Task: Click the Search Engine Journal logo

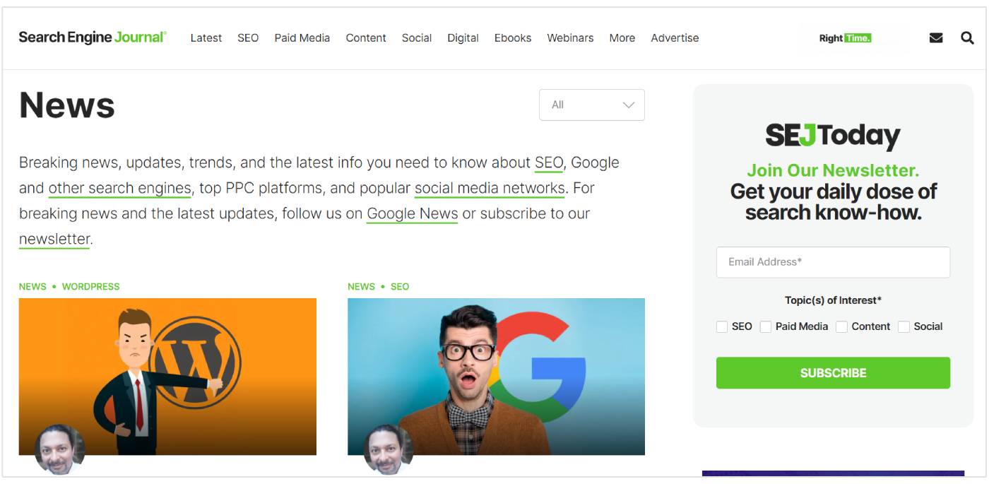Action: point(93,37)
